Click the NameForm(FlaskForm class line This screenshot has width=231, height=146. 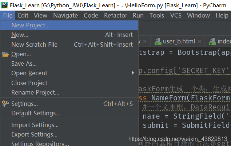185,98
